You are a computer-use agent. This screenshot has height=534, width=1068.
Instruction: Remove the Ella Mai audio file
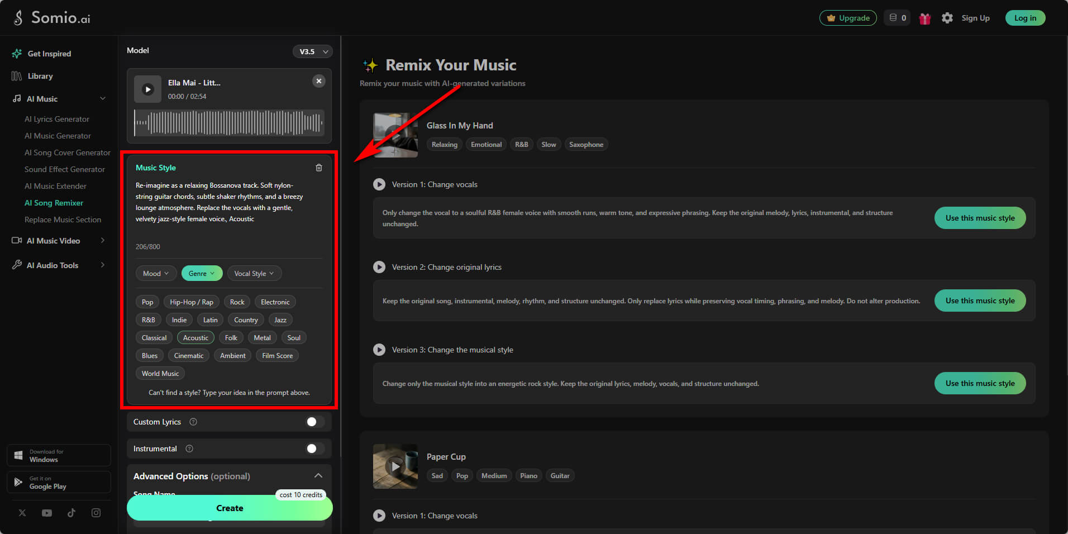pyautogui.click(x=319, y=81)
